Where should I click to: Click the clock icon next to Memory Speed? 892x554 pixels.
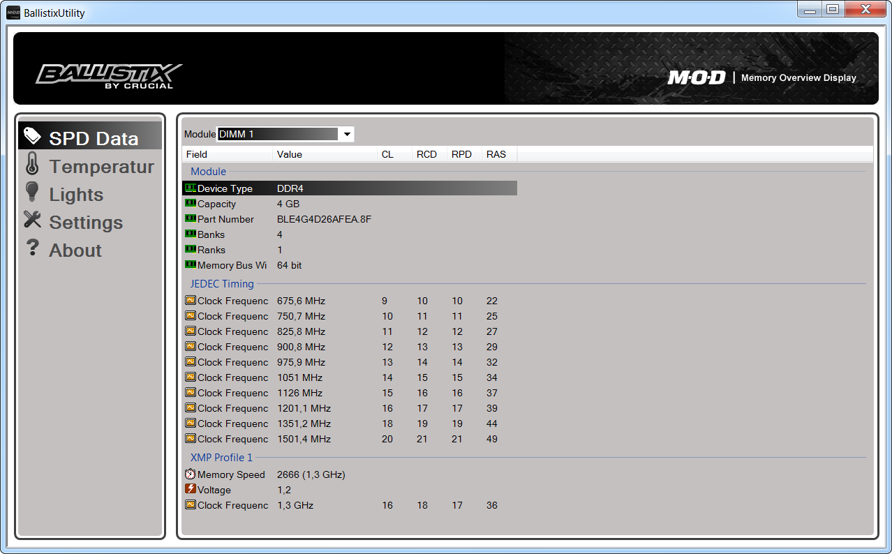pos(190,474)
